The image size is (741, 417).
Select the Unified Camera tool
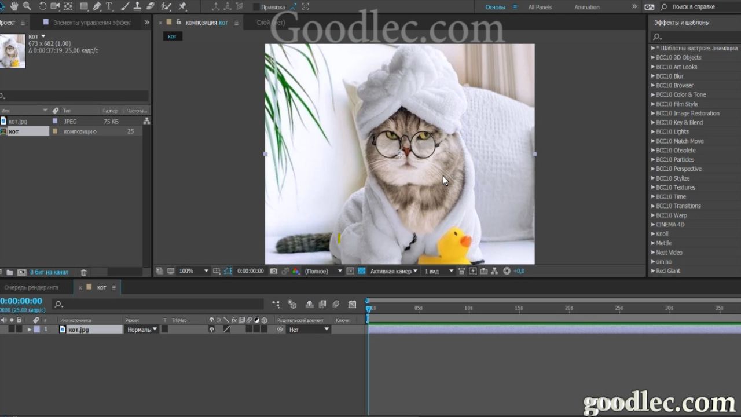pos(56,6)
